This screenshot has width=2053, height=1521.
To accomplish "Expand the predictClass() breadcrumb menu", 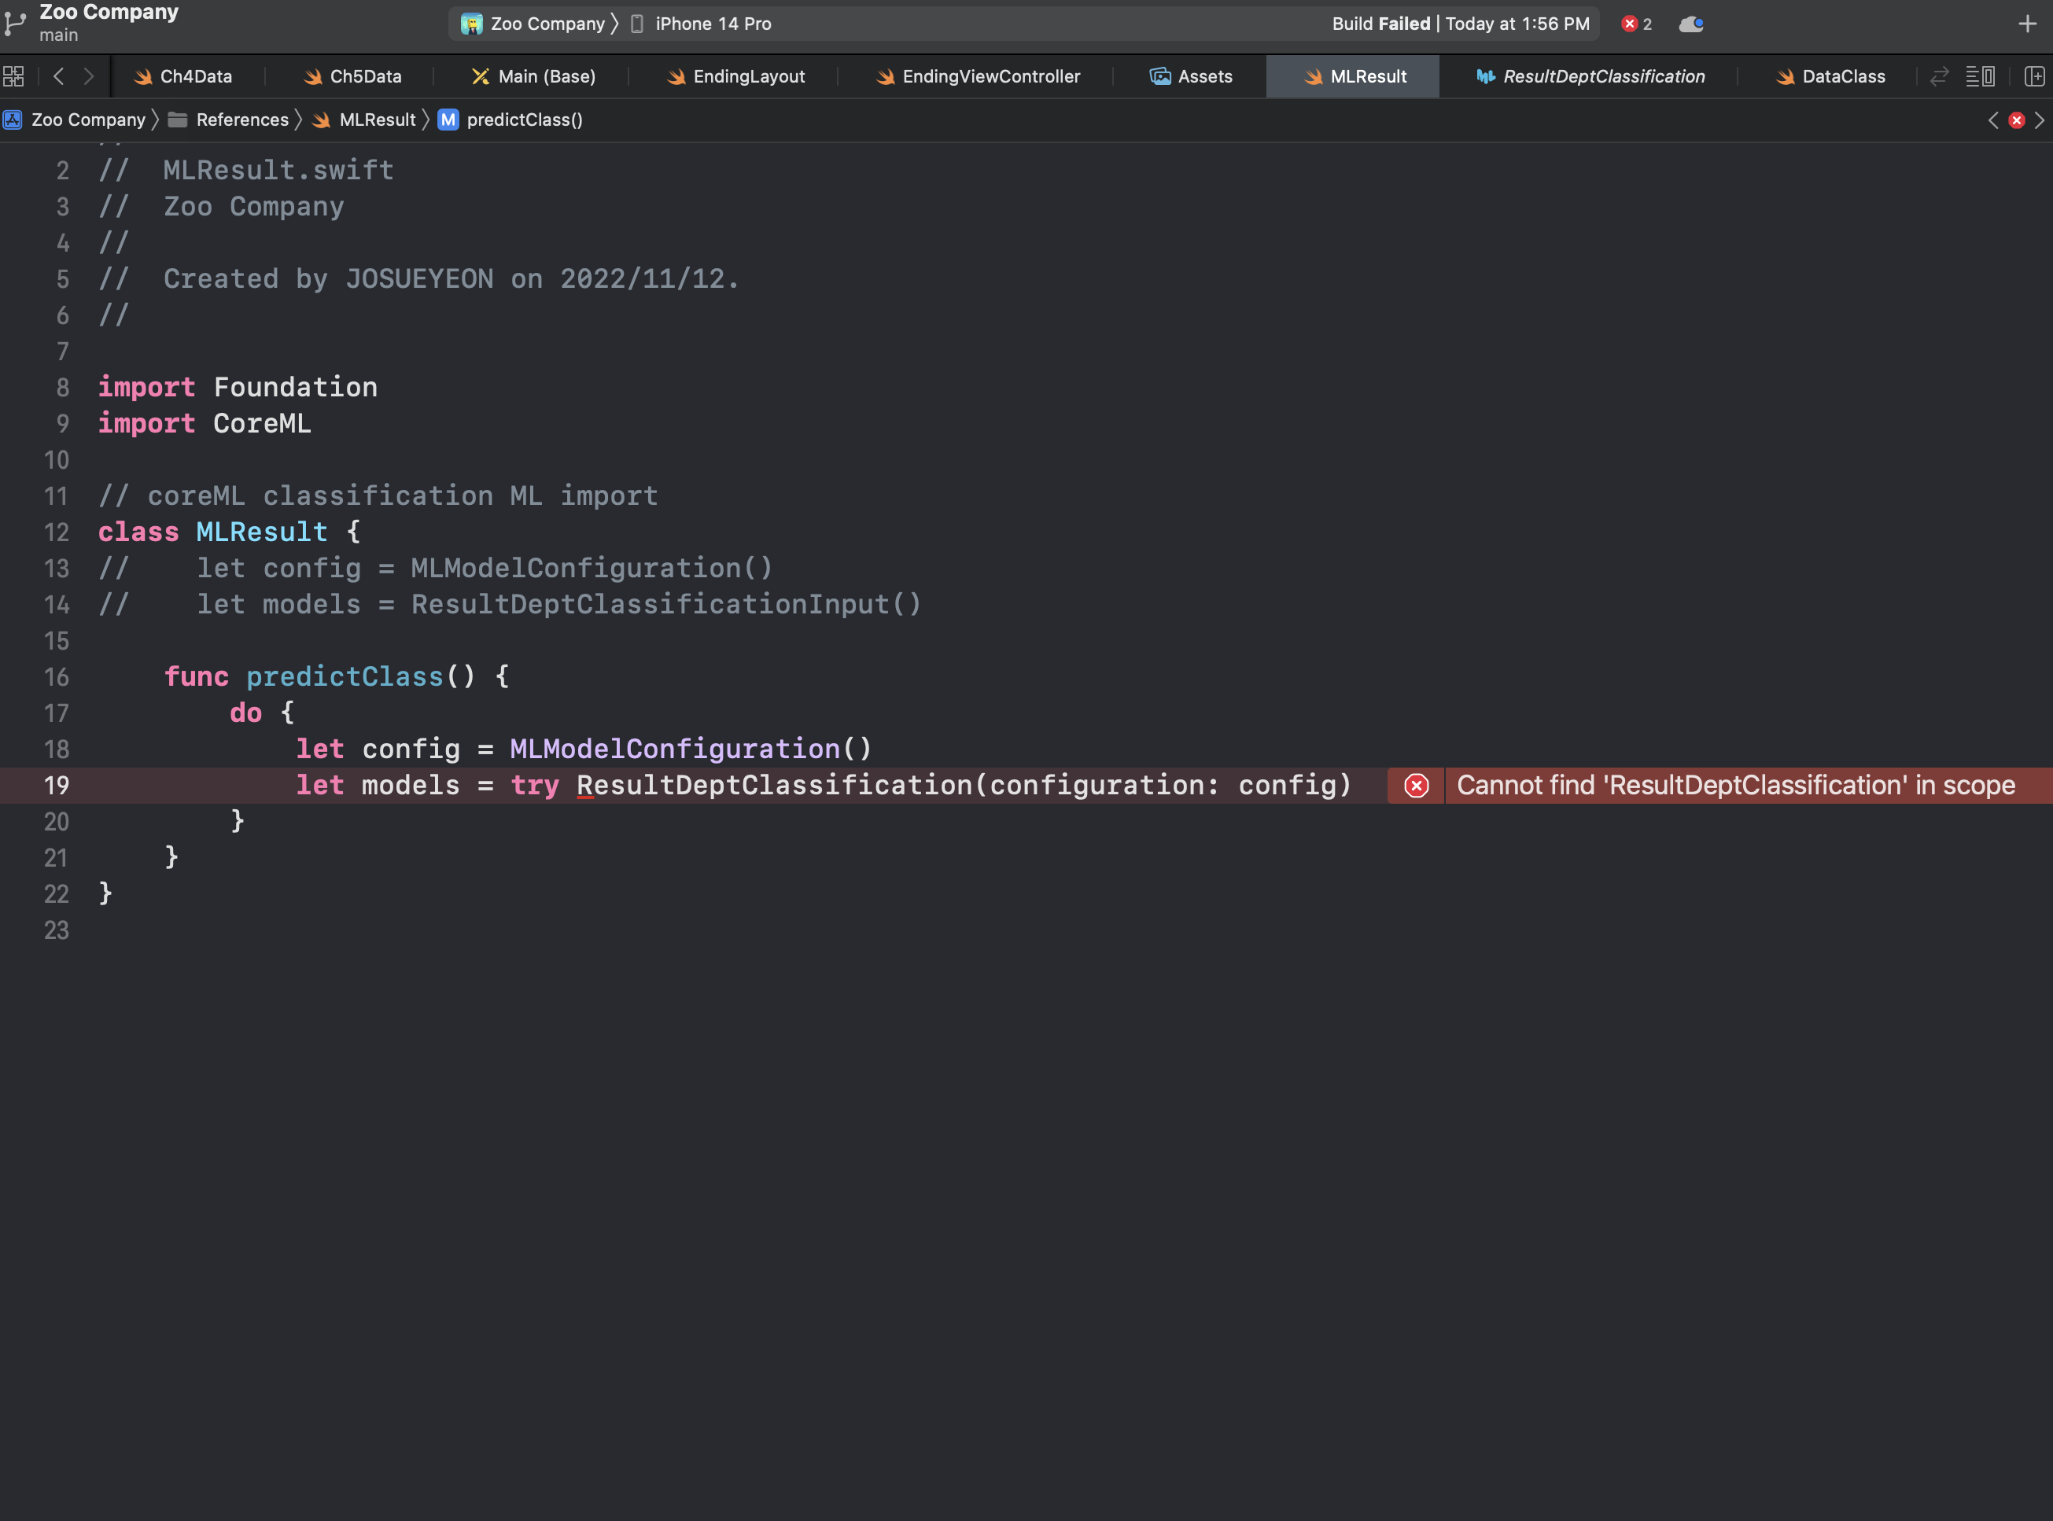I will click(523, 120).
